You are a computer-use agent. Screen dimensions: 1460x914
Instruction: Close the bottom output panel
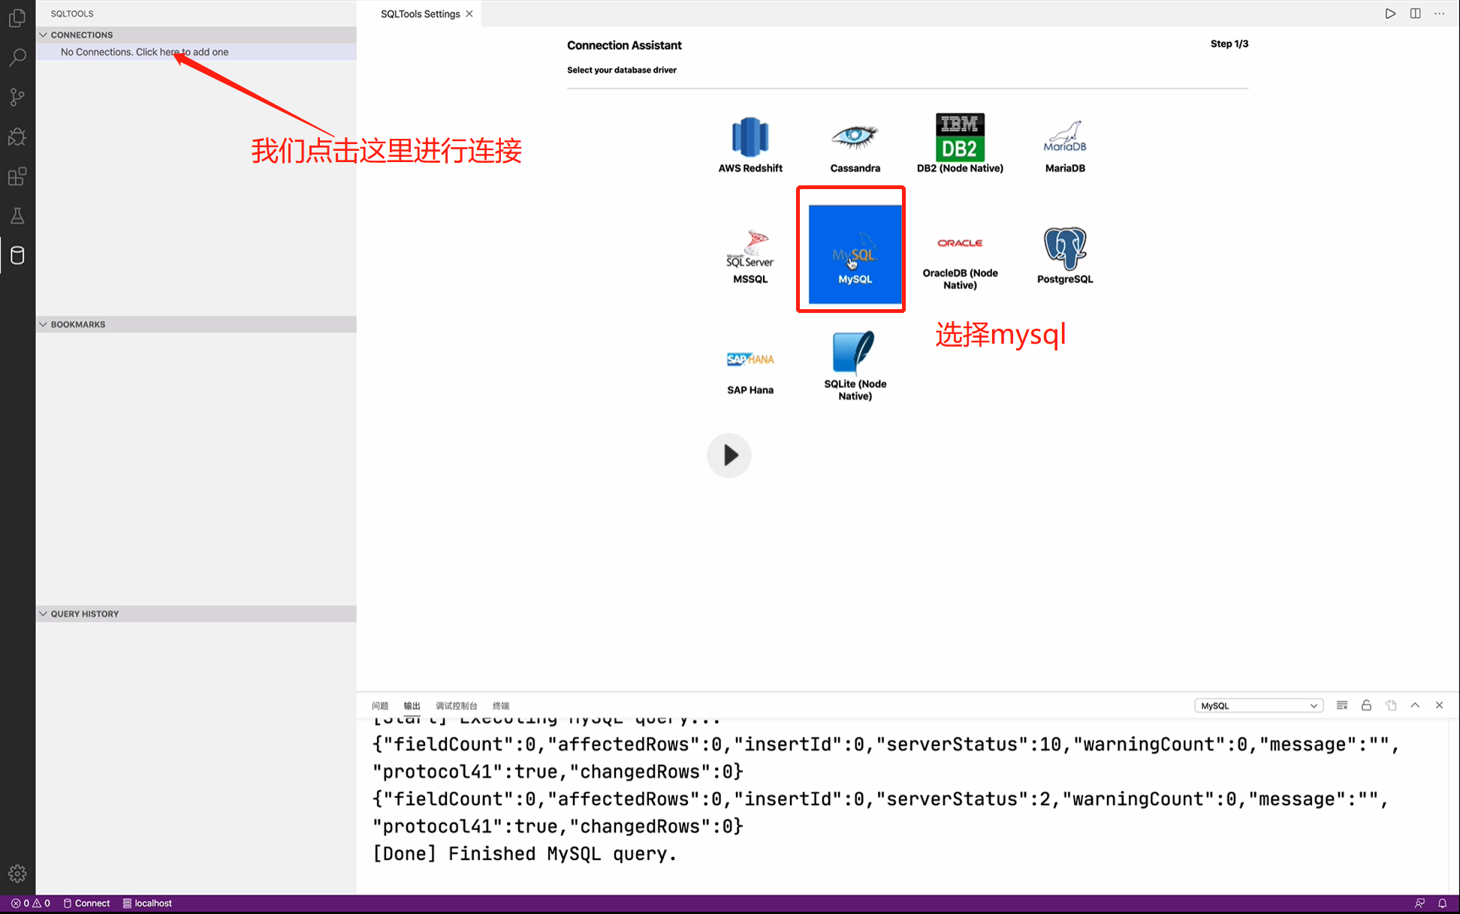coord(1439,705)
